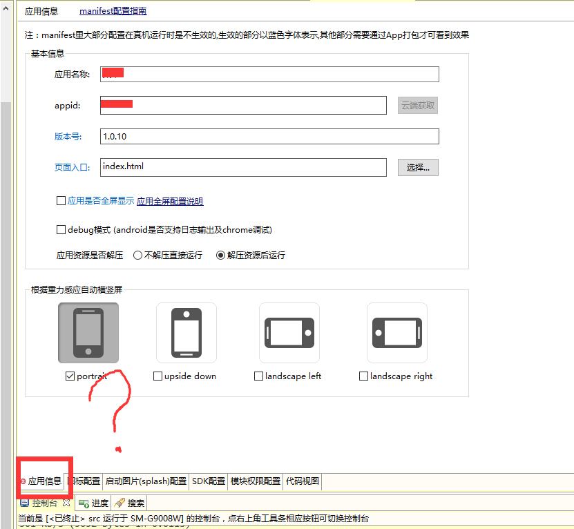
Task: Check the upside down checkbox
Action: [157, 376]
